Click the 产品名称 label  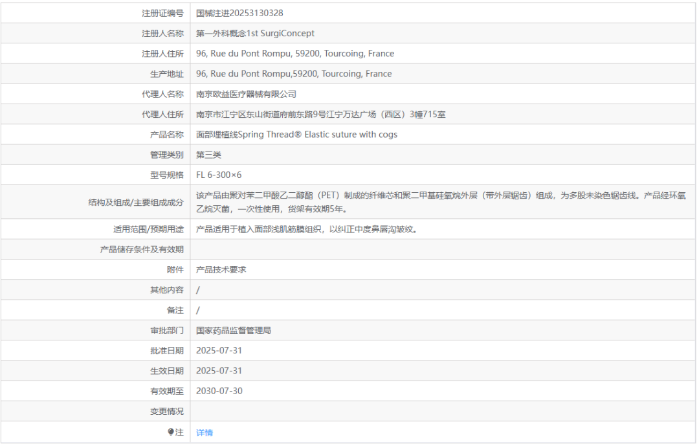167,135
